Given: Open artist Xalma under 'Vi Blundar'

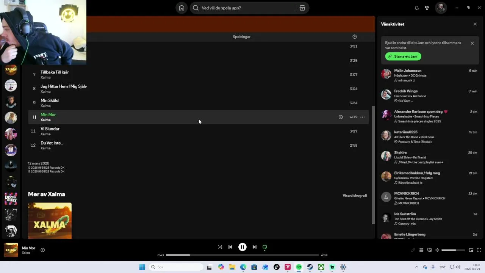Looking at the screenshot, I should click(x=45, y=134).
